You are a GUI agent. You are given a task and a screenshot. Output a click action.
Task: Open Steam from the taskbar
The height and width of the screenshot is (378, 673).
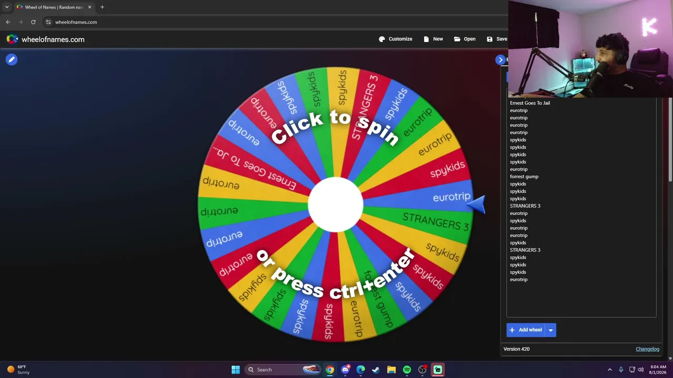click(376, 370)
